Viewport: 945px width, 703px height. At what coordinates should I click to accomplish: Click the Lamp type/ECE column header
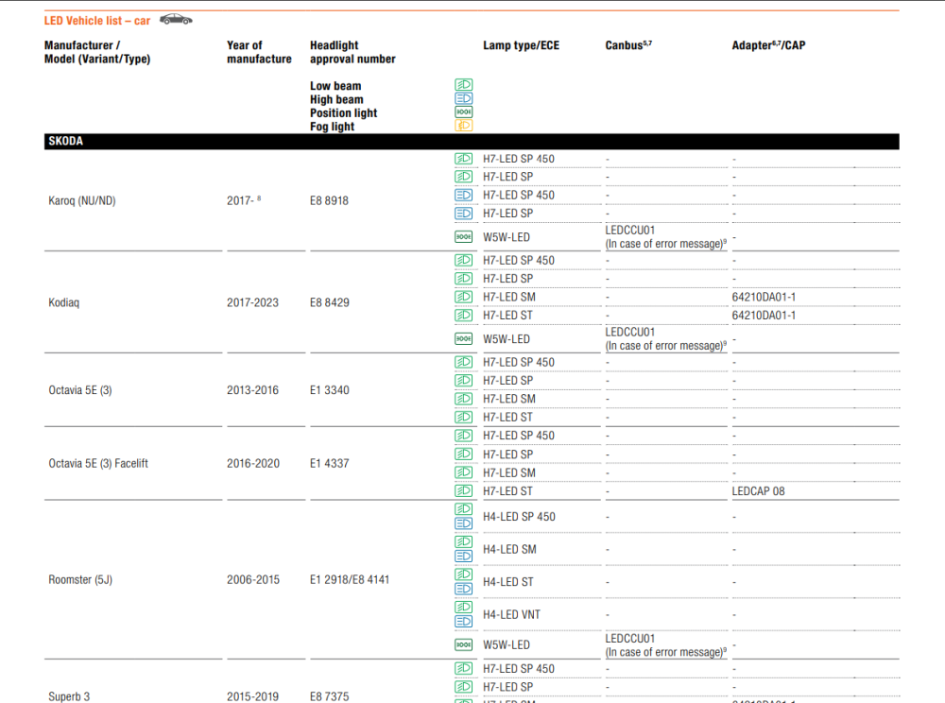click(521, 45)
